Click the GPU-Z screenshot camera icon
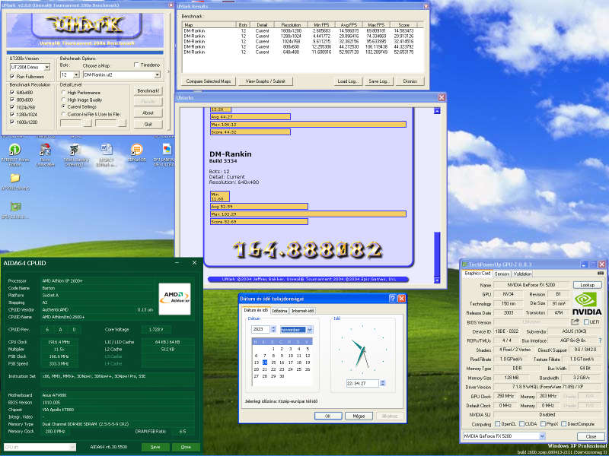 600,274
